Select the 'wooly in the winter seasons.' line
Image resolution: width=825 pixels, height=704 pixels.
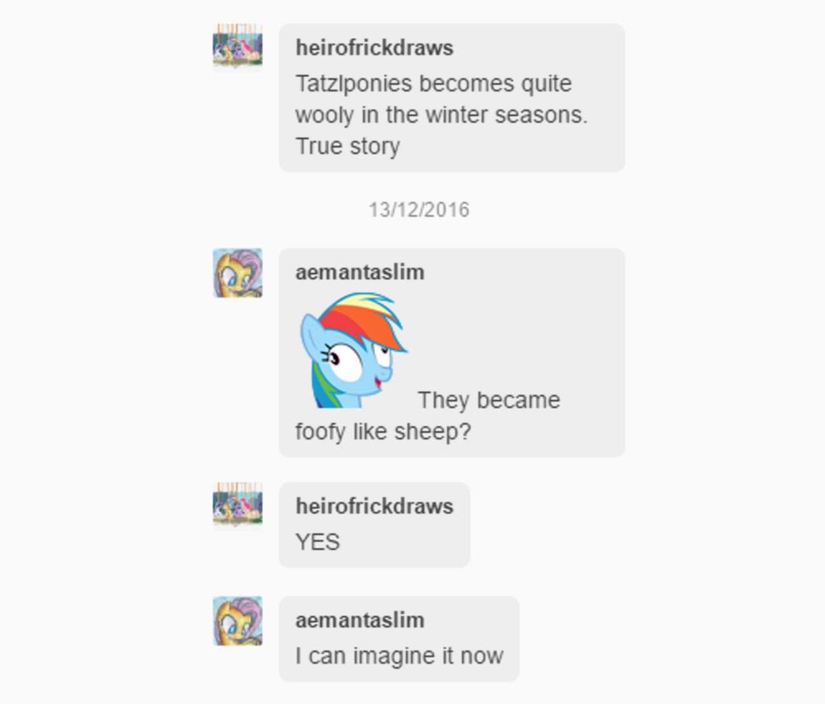(x=442, y=115)
